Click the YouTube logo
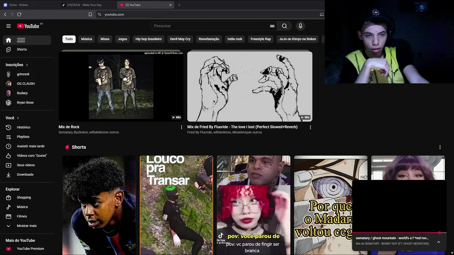This screenshot has height=255, width=454. (28, 26)
